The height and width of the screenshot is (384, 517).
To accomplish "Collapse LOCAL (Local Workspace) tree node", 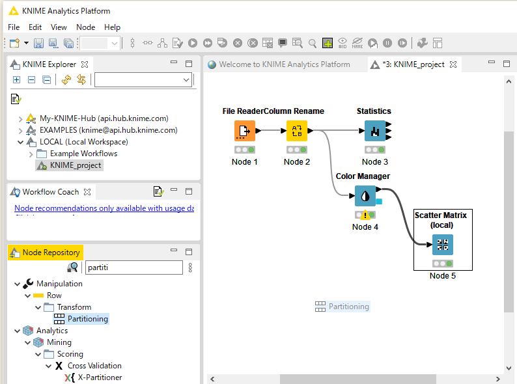I will tap(20, 142).
